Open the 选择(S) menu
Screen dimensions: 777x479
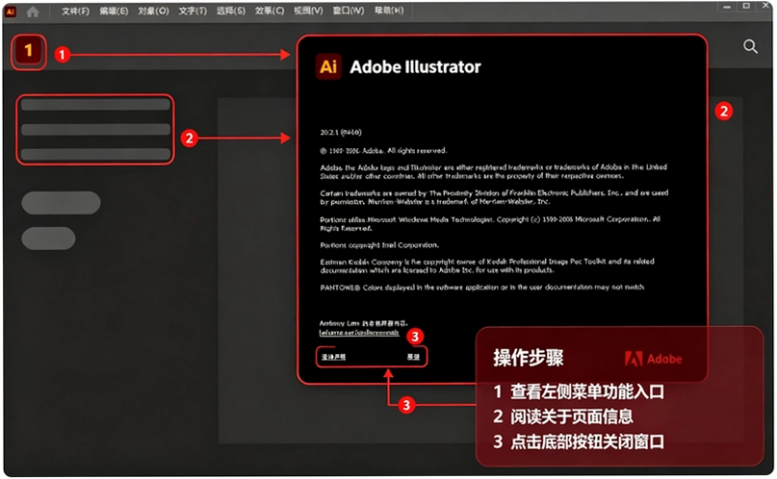pyautogui.click(x=231, y=11)
